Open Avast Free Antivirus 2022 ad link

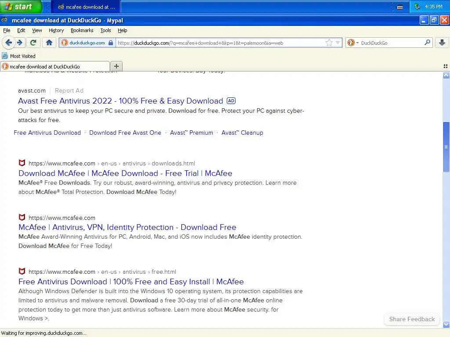(120, 101)
